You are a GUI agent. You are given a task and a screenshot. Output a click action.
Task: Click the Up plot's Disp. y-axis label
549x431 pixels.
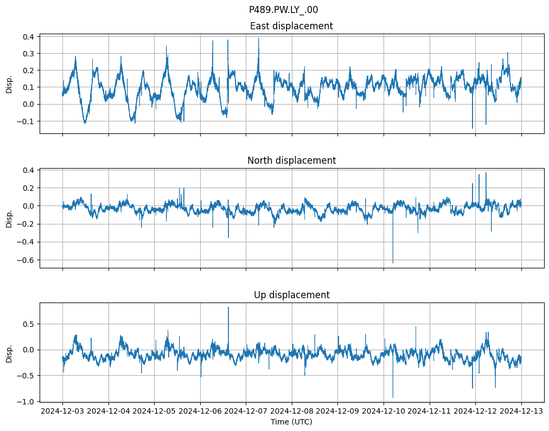(x=9, y=353)
